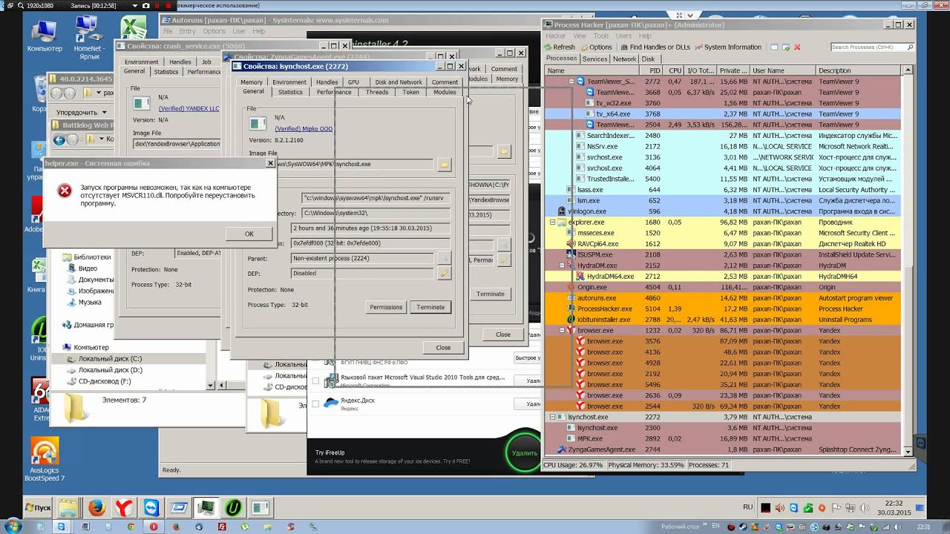Screen dimensions: 950x534
Task: Open the Statistics tab in lsynchost properties
Action: tap(290, 92)
